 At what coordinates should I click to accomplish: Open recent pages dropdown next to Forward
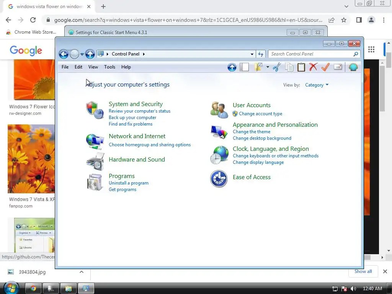pyautogui.click(x=82, y=54)
